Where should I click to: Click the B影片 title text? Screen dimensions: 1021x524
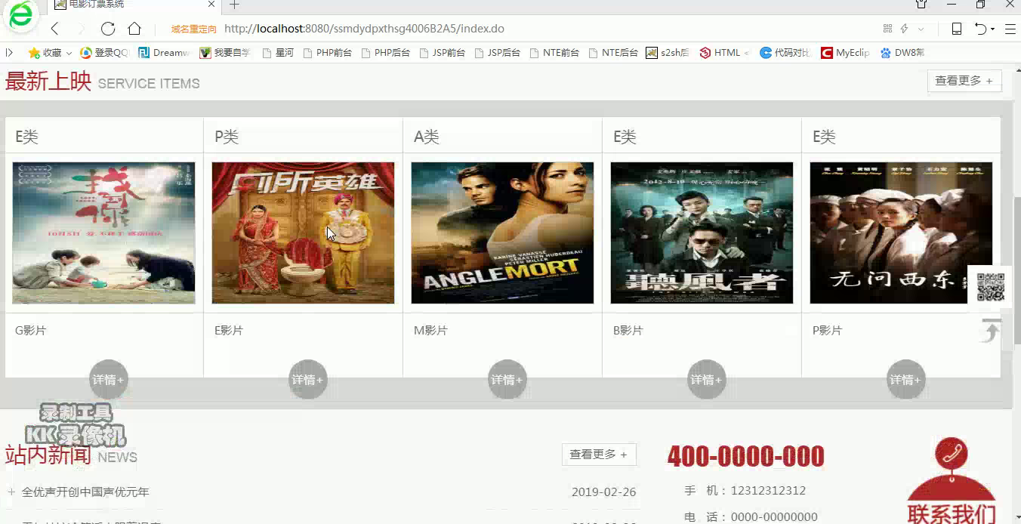[628, 331]
